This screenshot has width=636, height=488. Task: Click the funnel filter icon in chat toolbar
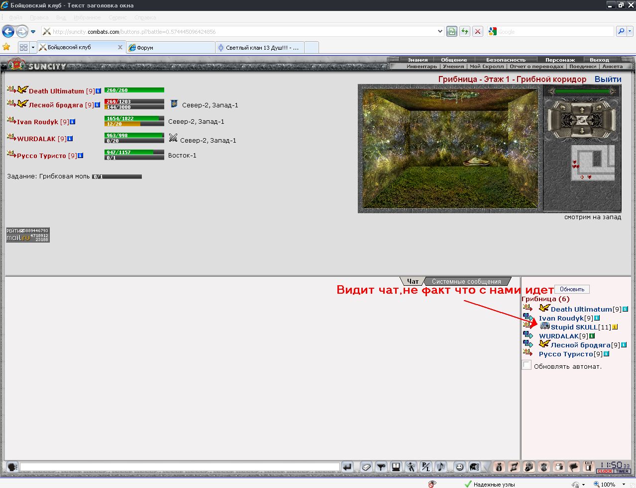(381, 467)
